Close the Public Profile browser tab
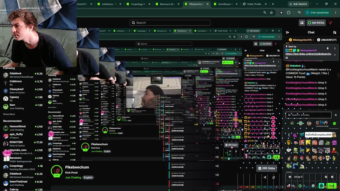The width and height of the screenshot is (340, 191). (266, 4)
